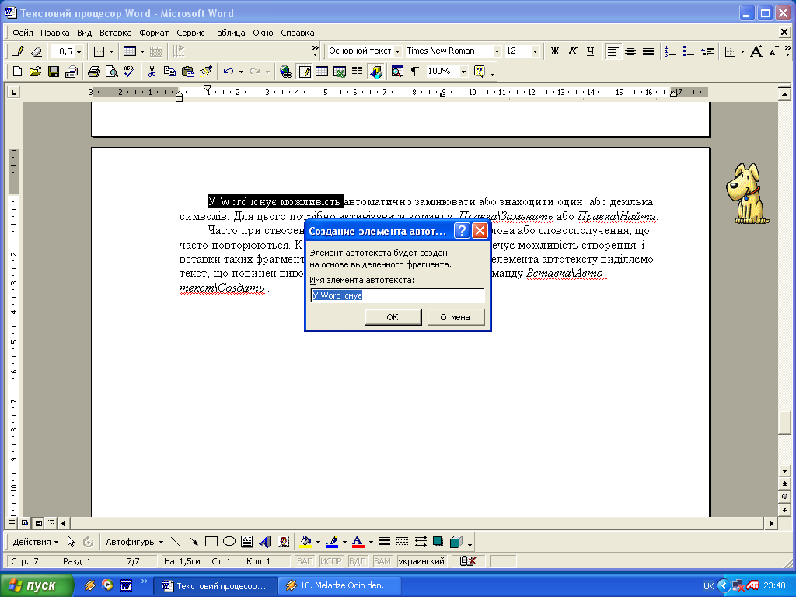796x597 pixels.
Task: Print the document with the printer icon
Action: 93,72
